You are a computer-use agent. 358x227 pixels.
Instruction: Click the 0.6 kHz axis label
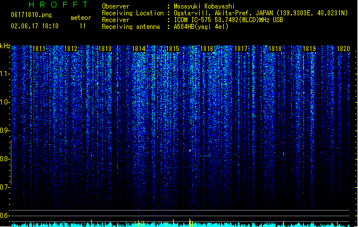[5, 216]
